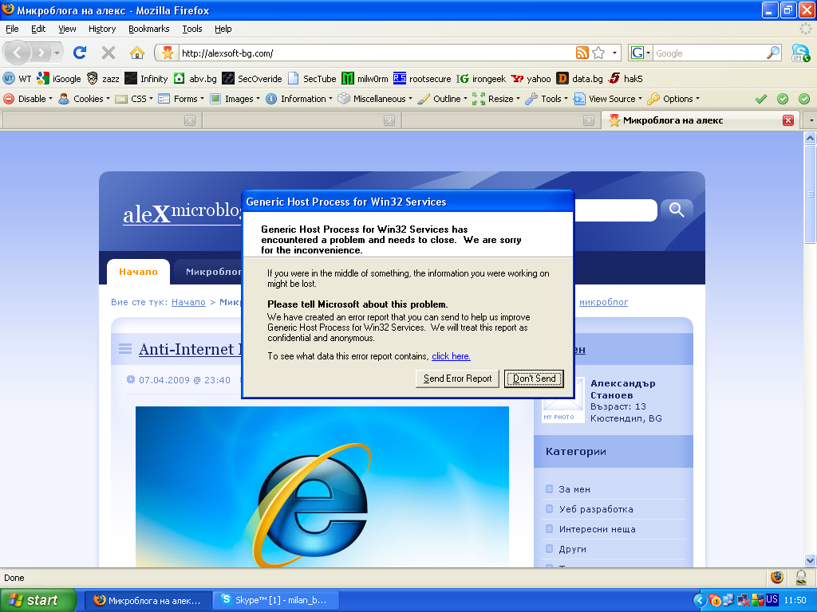Open the Home page icon
Screen dimensions: 817x612
(137, 53)
